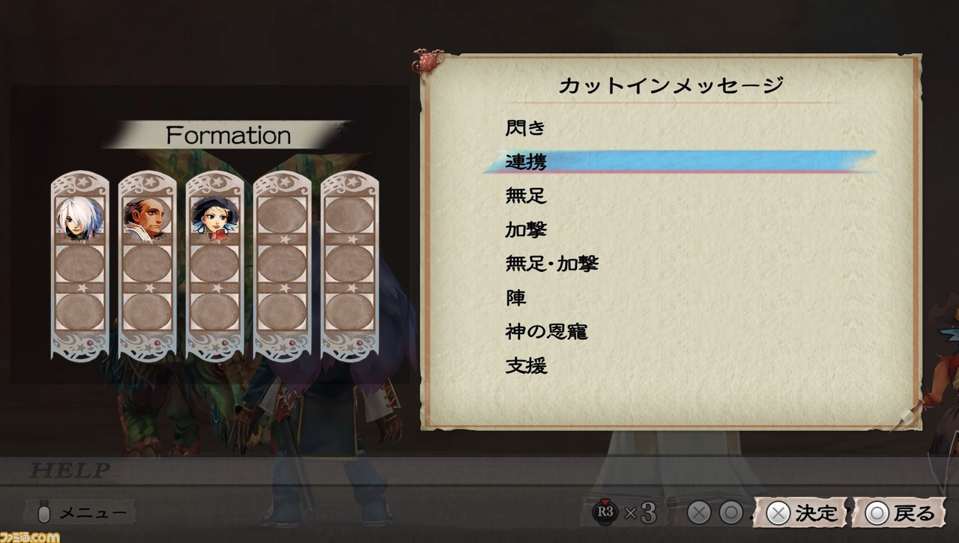959x543 pixels.
Task: Confirm with the 決定 button
Action: (802, 513)
